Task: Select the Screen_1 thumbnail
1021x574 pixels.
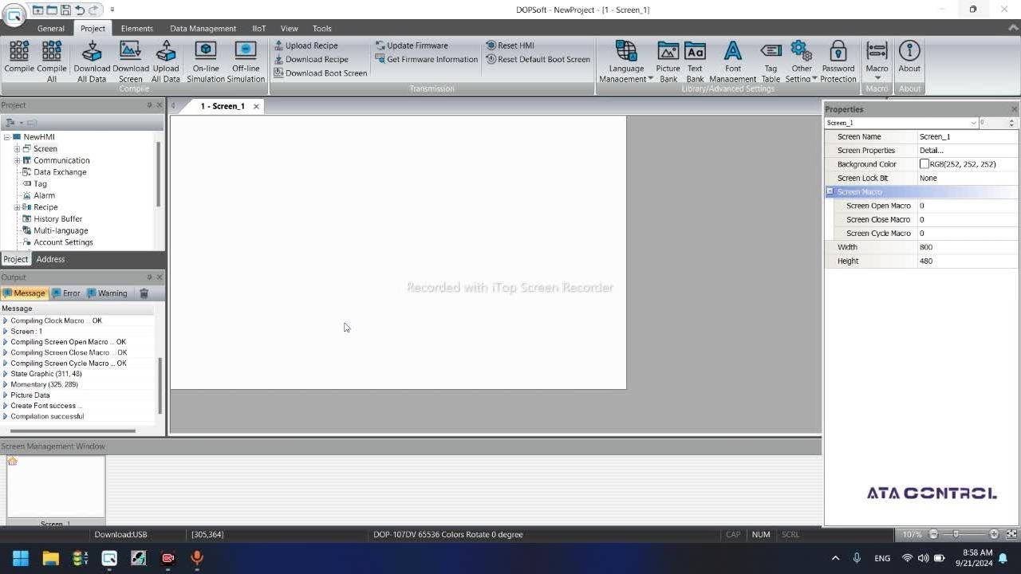Action: (x=56, y=488)
